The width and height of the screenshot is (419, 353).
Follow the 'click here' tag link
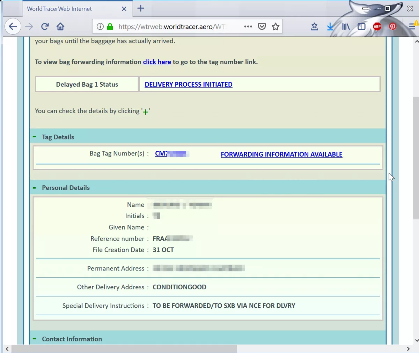(x=157, y=62)
